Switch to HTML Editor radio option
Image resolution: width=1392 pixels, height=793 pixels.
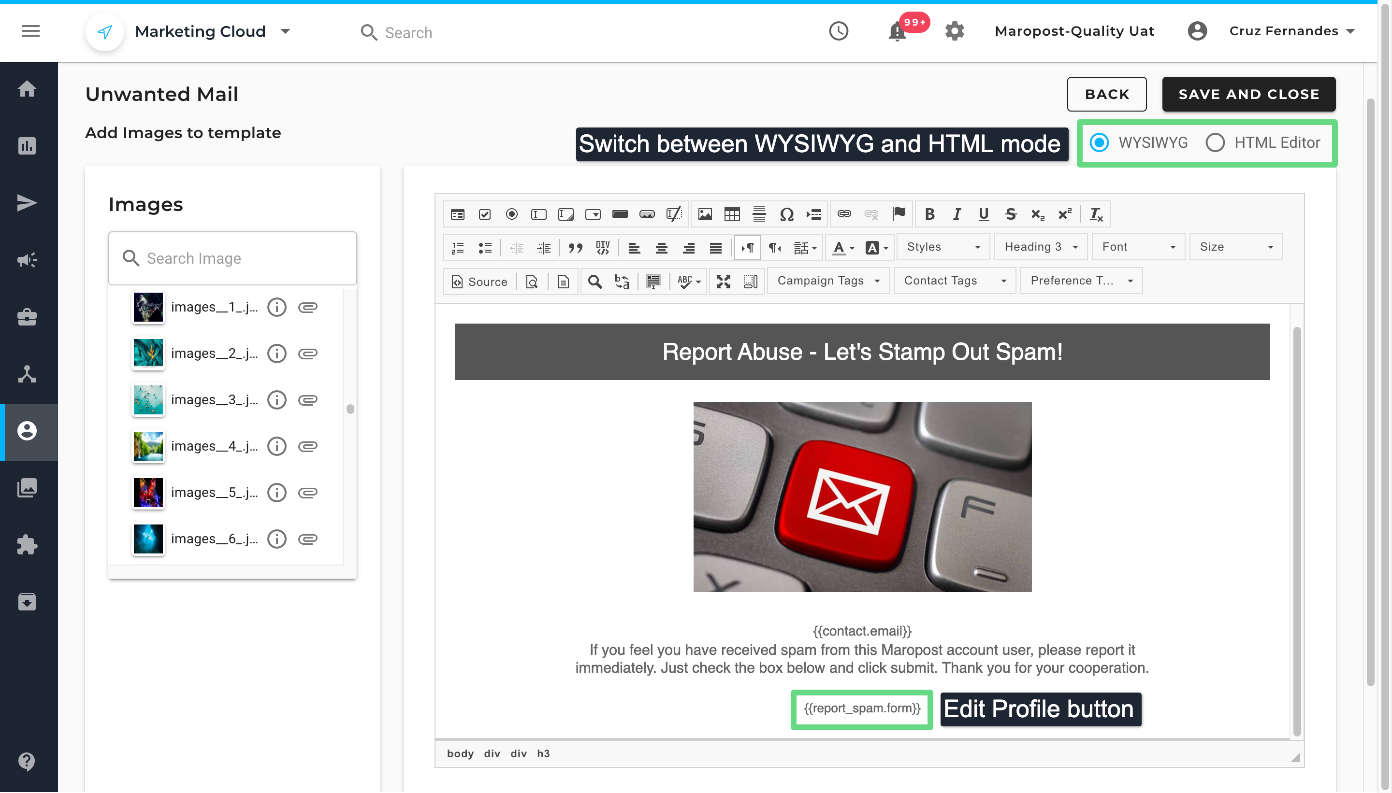tap(1215, 142)
